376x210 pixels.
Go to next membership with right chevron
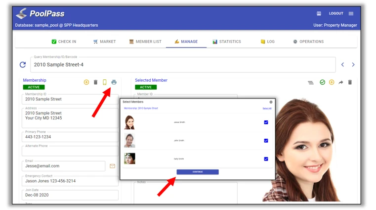(353, 65)
